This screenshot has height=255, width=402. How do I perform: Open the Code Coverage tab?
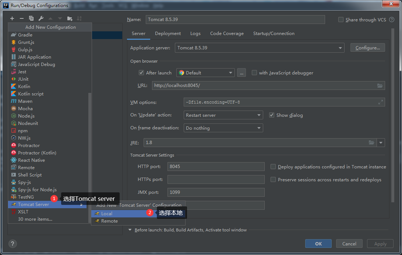[x=227, y=34]
